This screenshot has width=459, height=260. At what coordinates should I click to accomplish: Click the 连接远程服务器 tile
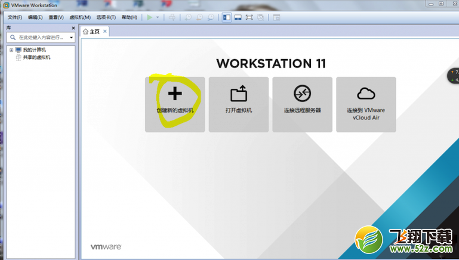click(x=303, y=104)
